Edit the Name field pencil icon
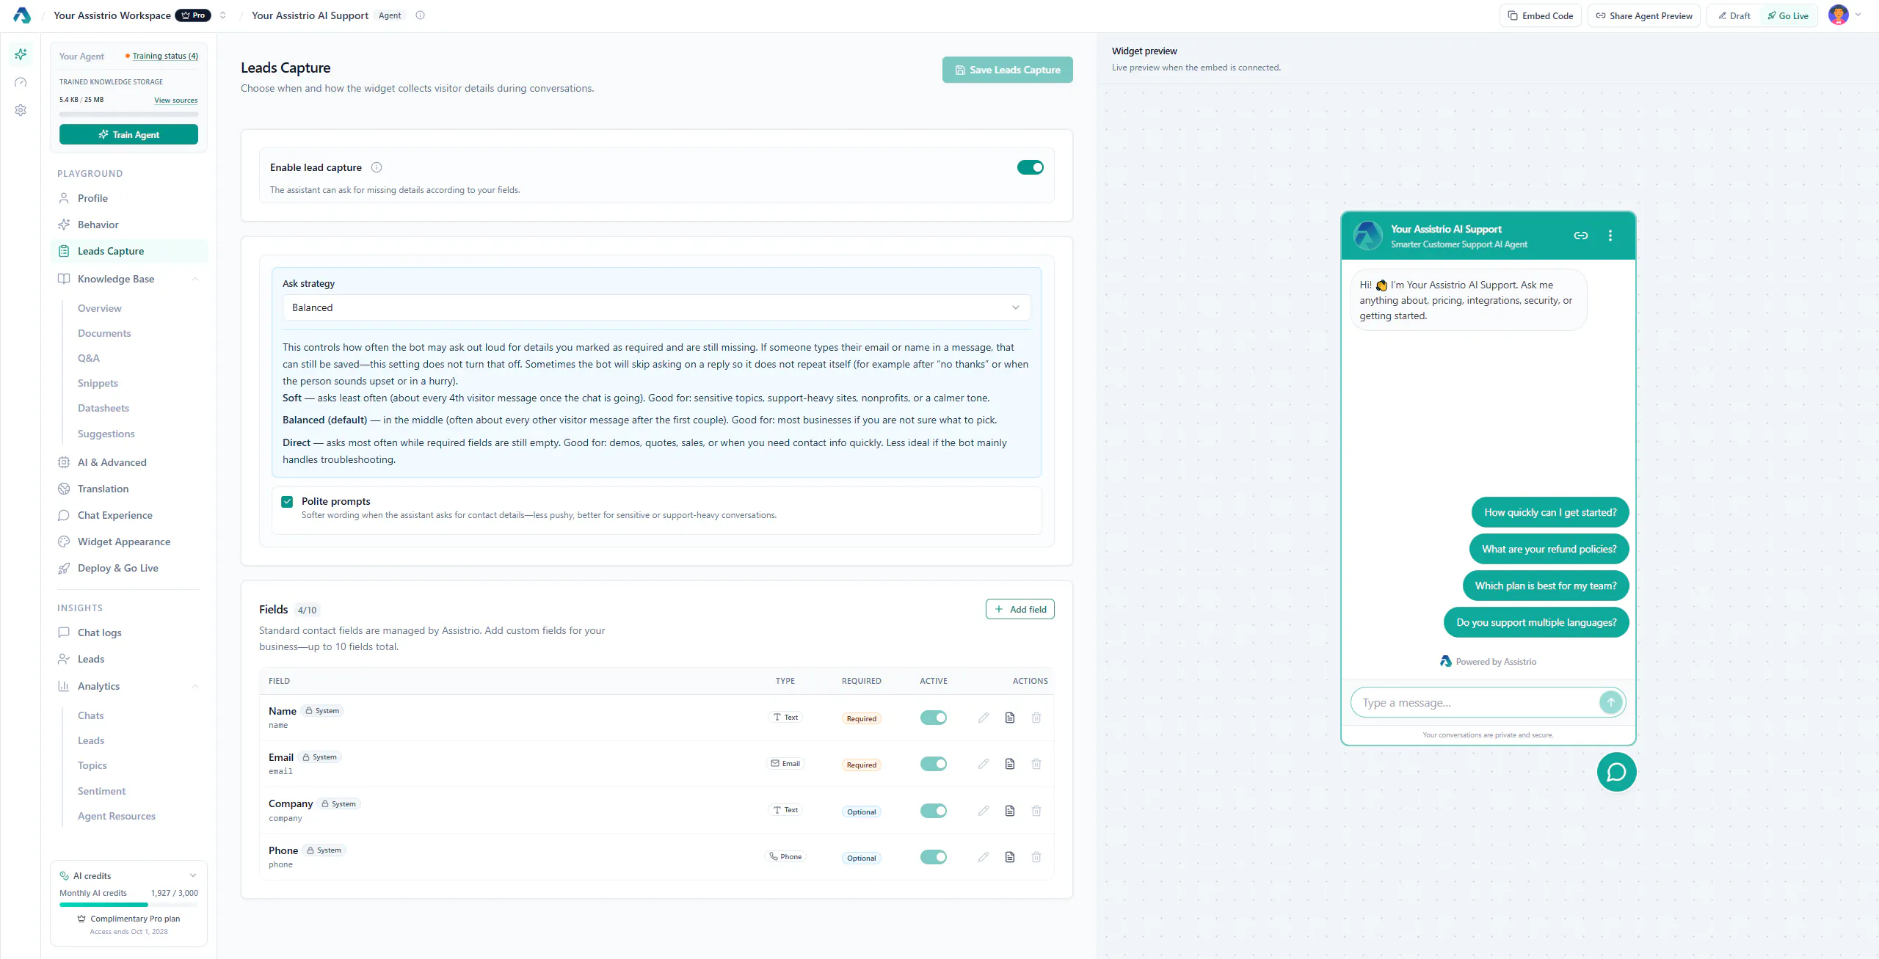 click(x=984, y=718)
